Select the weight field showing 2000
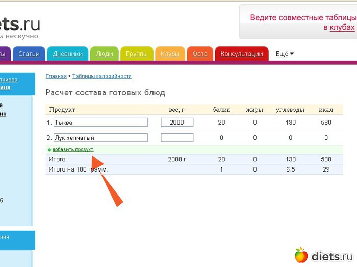Viewport: 357px width, 267px height. pyautogui.click(x=177, y=123)
